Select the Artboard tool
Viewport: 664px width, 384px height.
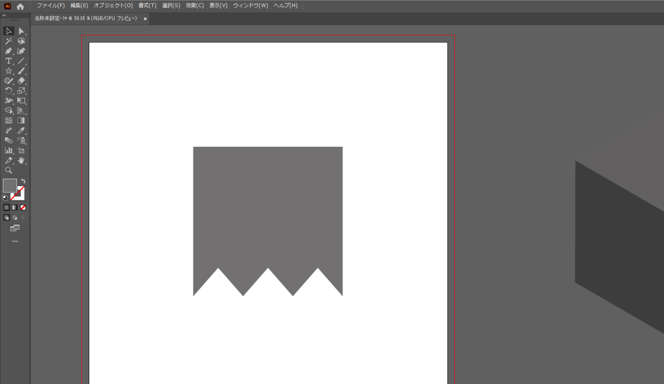coord(22,151)
